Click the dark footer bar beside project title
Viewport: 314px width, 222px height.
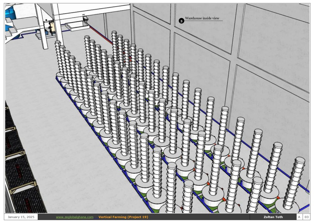point(199,217)
